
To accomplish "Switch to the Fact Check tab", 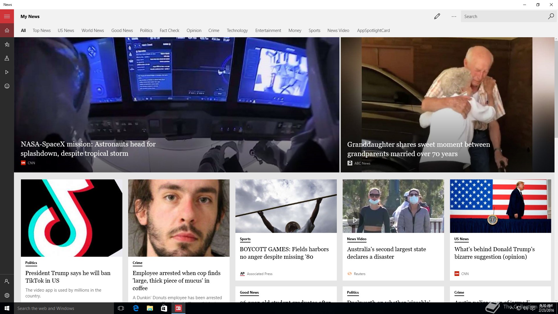I will [169, 31].
